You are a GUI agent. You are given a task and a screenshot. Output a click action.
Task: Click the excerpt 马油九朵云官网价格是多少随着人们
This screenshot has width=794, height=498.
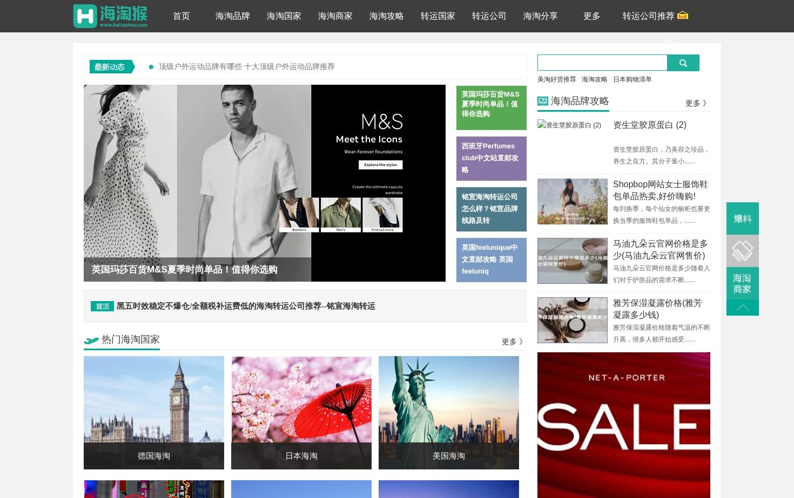pos(662,274)
